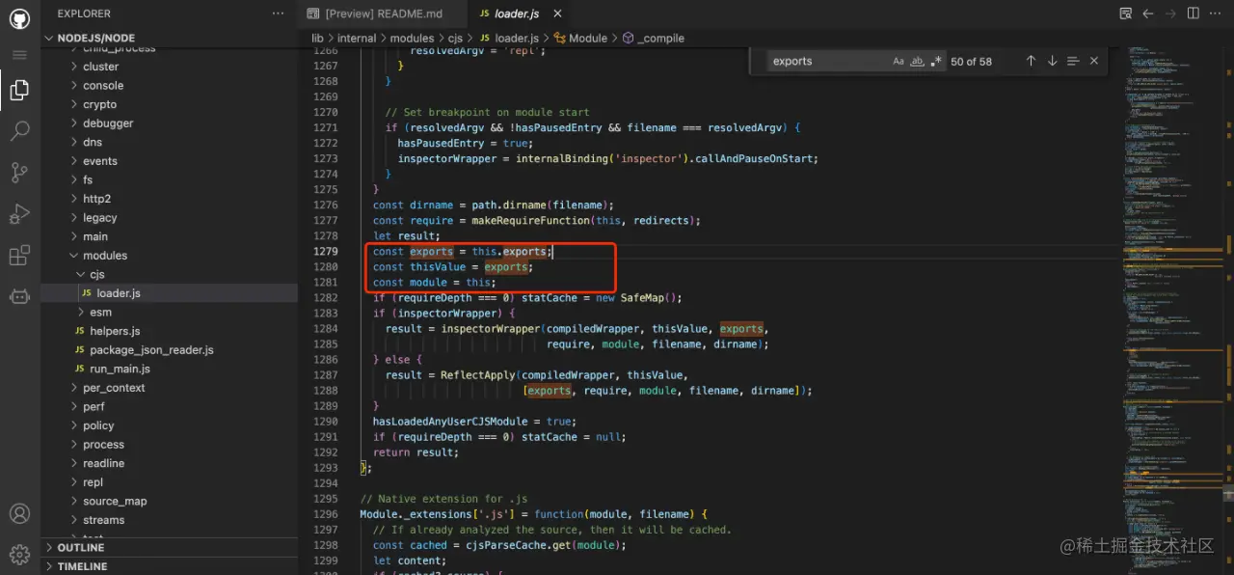Collapse the cjs folder
The image size is (1234, 575).
[169, 274]
